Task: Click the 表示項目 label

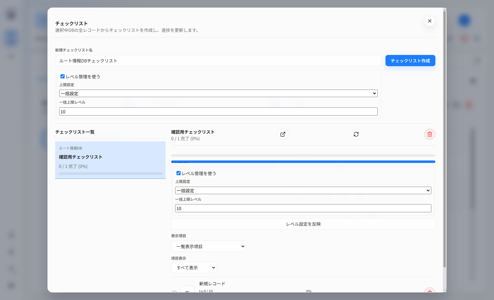Action: (178, 236)
